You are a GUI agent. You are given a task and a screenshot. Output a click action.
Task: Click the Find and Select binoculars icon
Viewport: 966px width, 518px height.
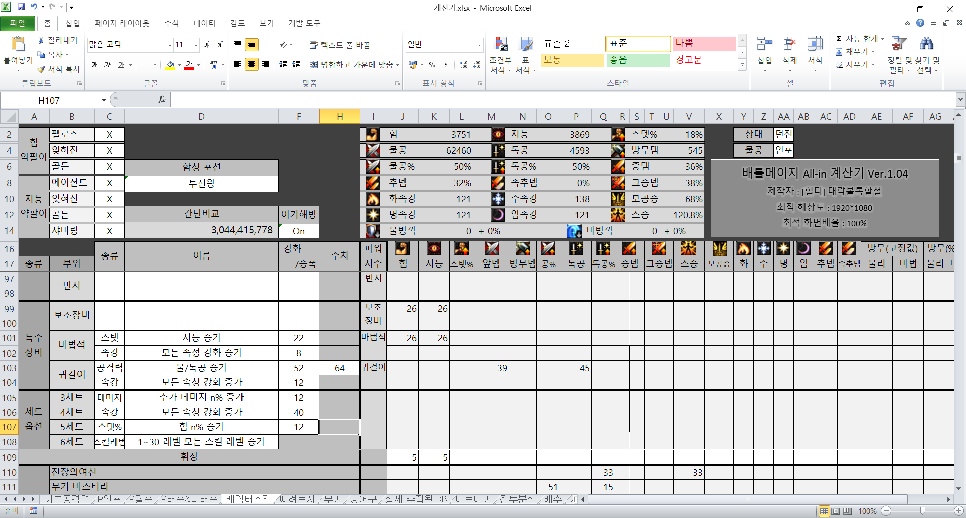(926, 45)
